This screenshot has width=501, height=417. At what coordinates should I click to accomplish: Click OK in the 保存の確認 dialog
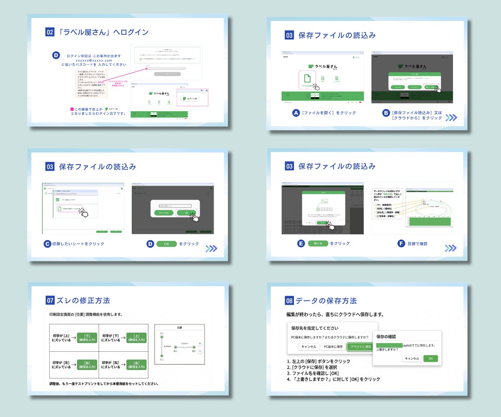[x=431, y=358]
